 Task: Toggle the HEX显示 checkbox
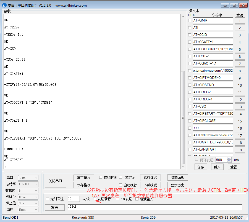pos(121,177)
